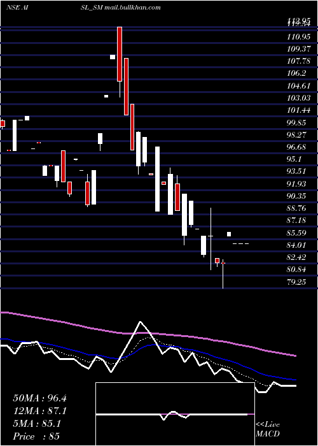The image size is (318, 446).
Task: Click the 'NSE AI' exchange label
Action: (x=17, y=8)
